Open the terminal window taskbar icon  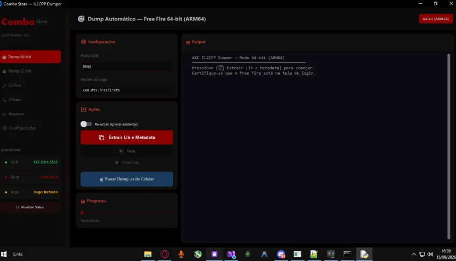tap(347, 254)
